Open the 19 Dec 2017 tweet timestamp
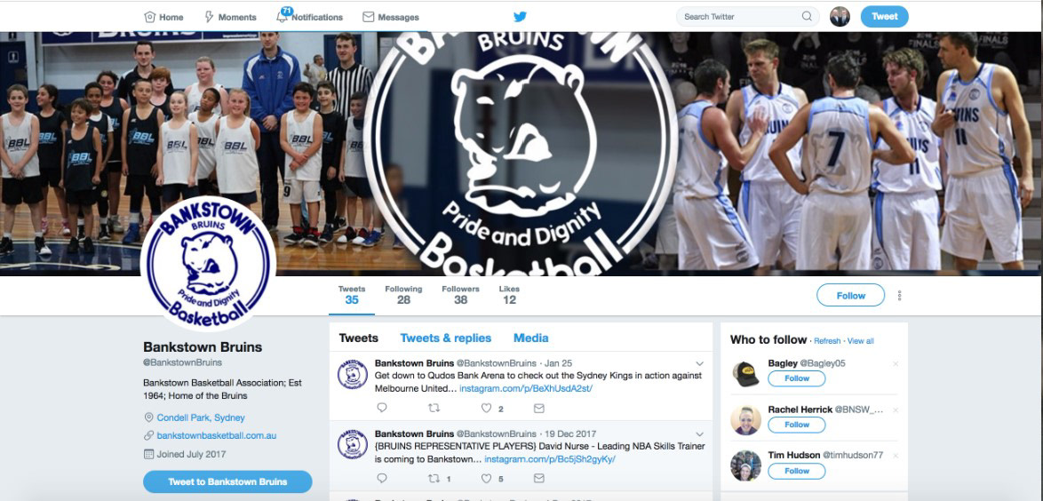This screenshot has width=1043, height=501. [x=570, y=433]
